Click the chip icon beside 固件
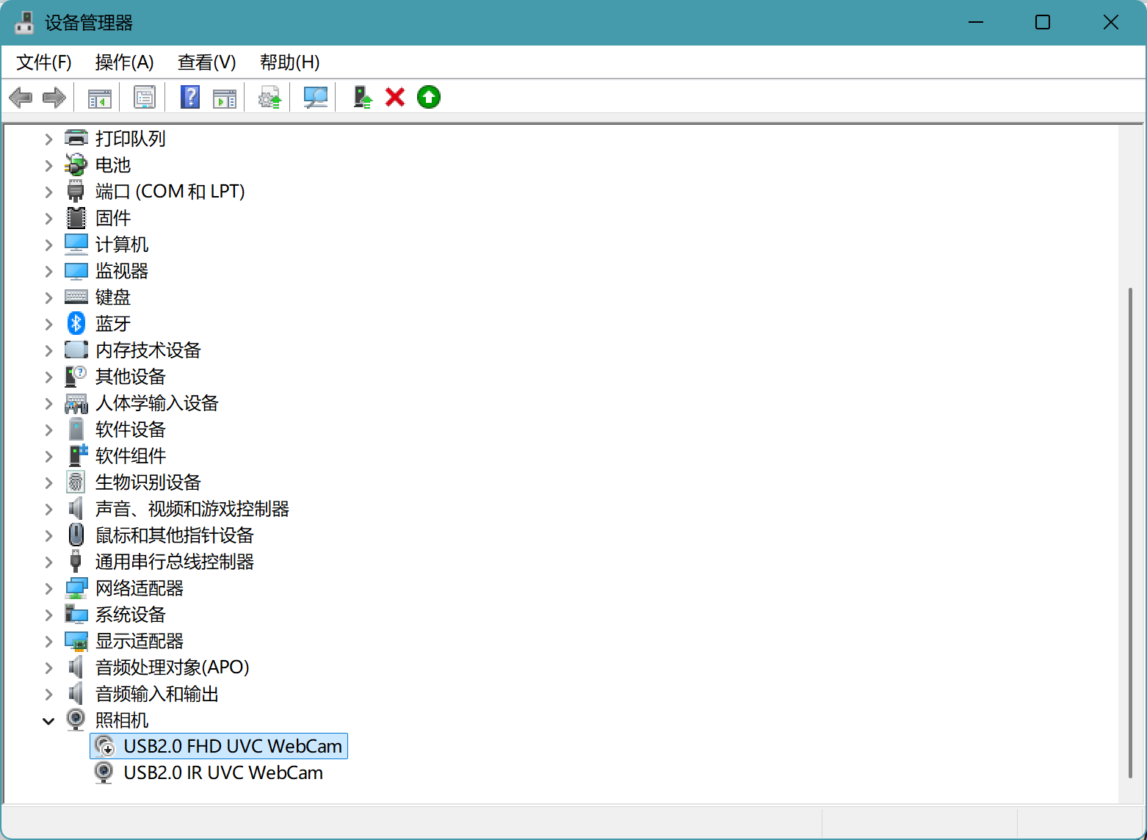The height and width of the screenshot is (840, 1147). tap(76, 217)
